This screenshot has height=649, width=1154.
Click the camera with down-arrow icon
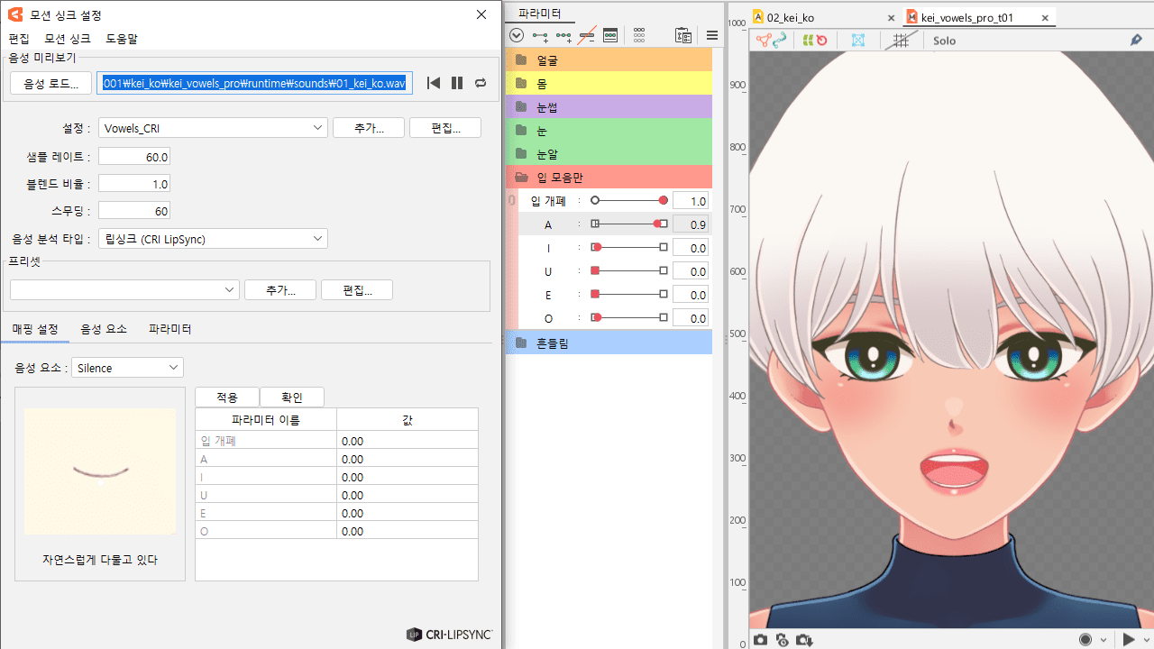tap(804, 639)
